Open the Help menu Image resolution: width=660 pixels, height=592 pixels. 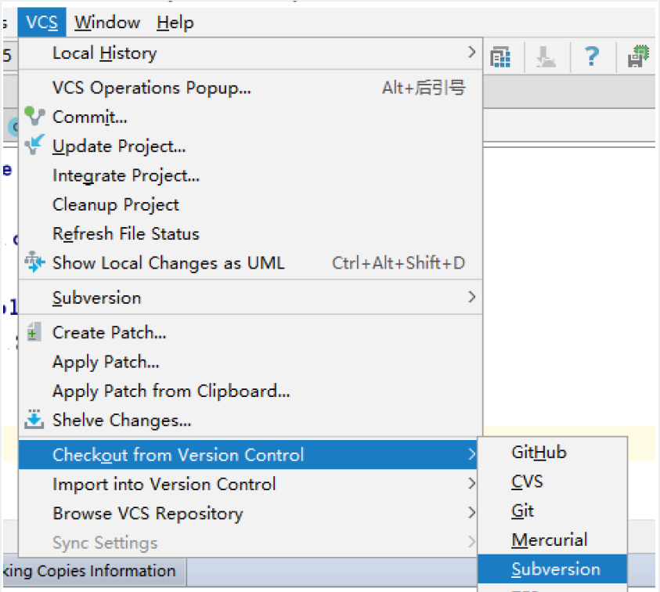(175, 23)
